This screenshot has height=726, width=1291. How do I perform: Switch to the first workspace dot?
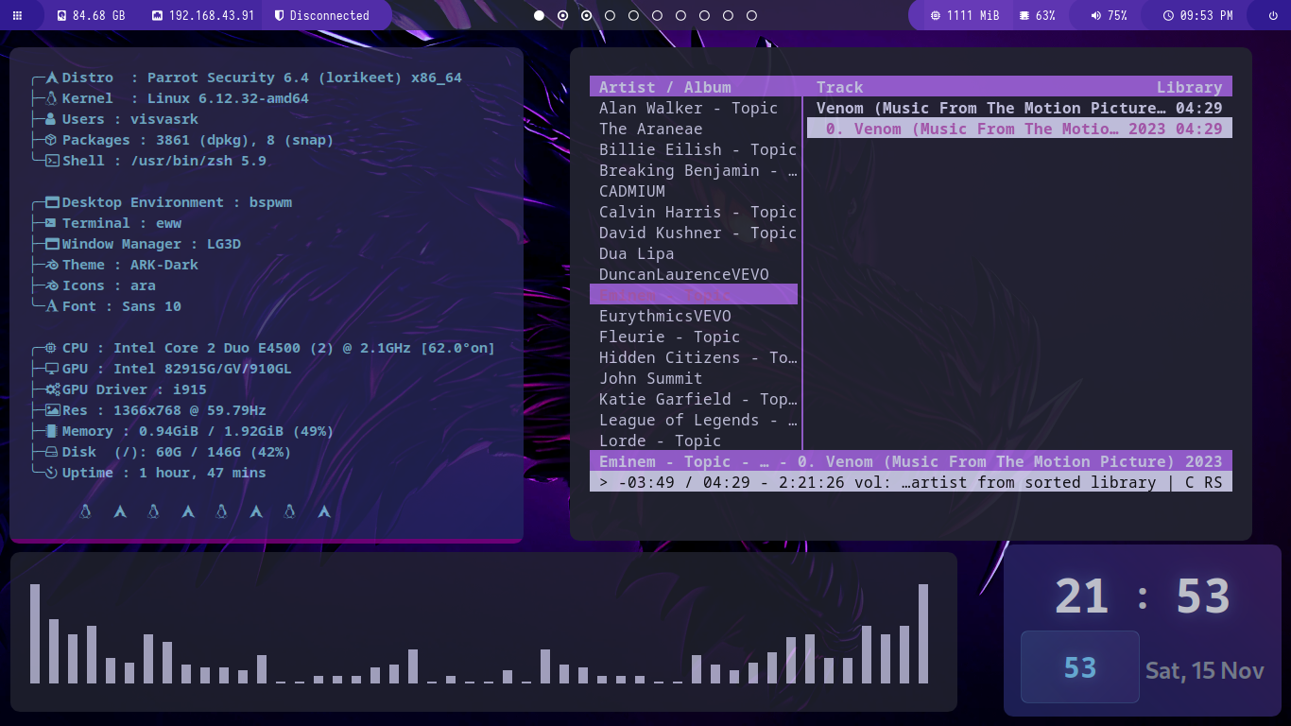click(x=539, y=15)
